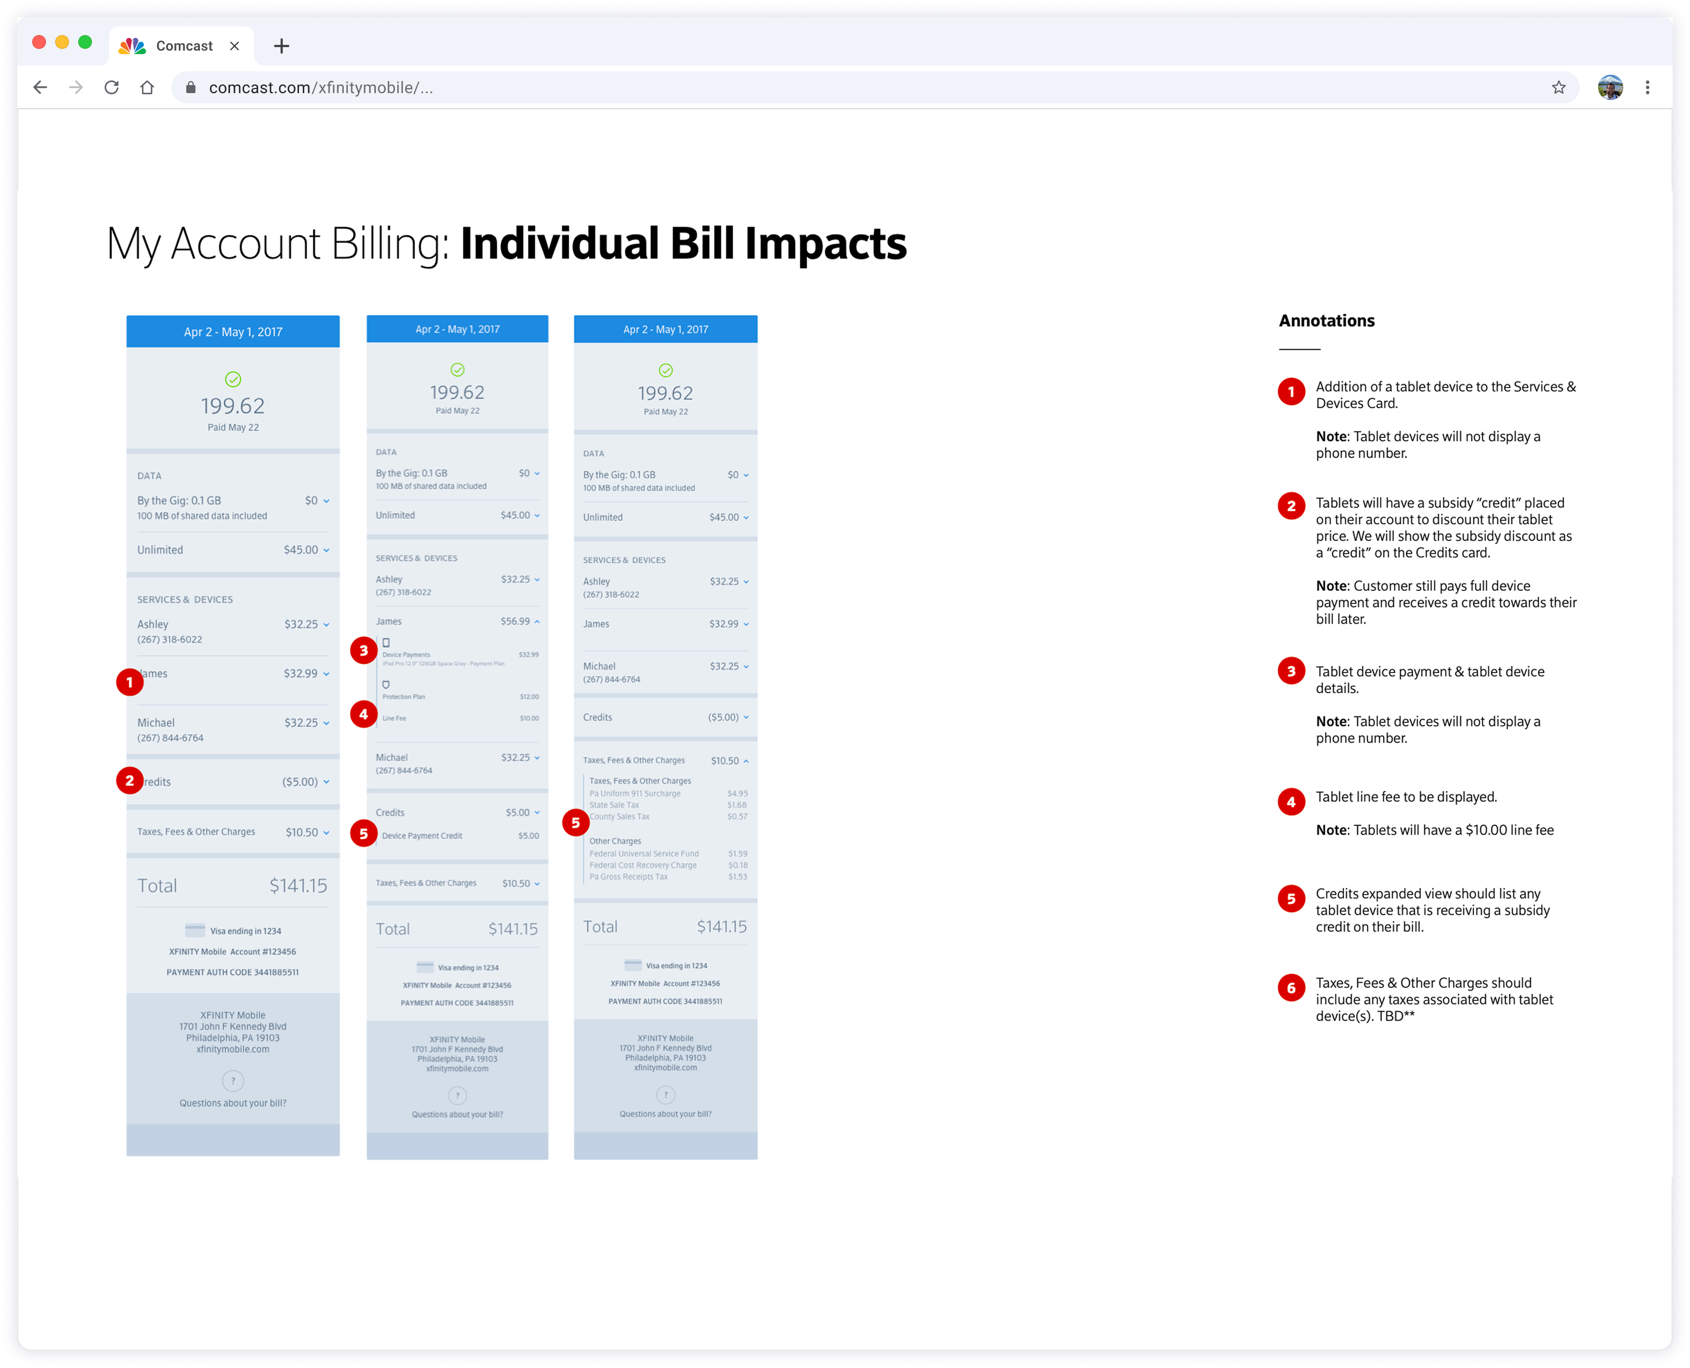Reload the Comcast page
This screenshot has height=1368, width=1690.
pos(112,87)
